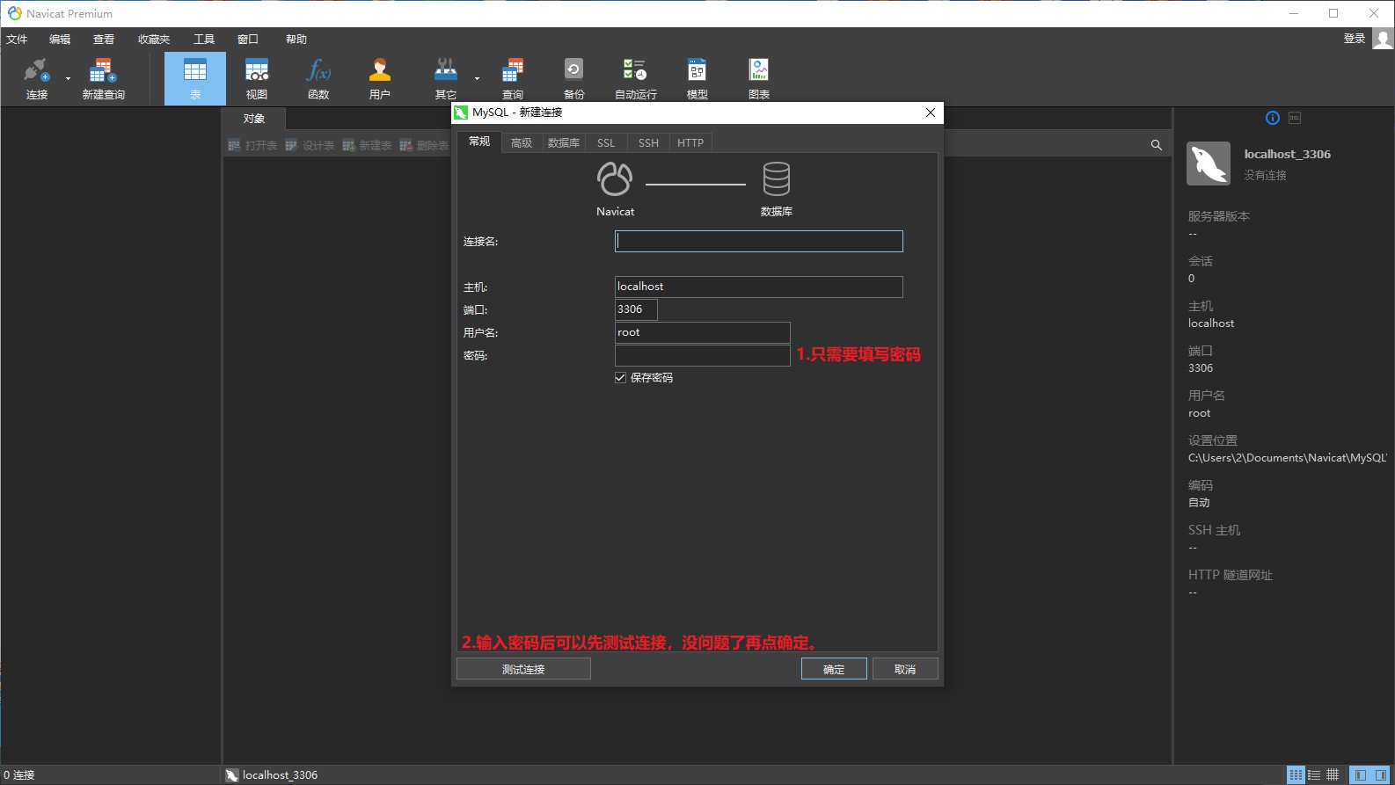
Task: Open the 窗口 menu
Action: click(x=248, y=40)
